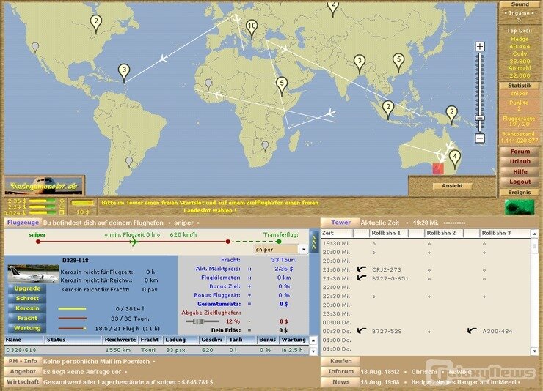
Task: Select the gray marker in Argentina
Action: pos(129,162)
